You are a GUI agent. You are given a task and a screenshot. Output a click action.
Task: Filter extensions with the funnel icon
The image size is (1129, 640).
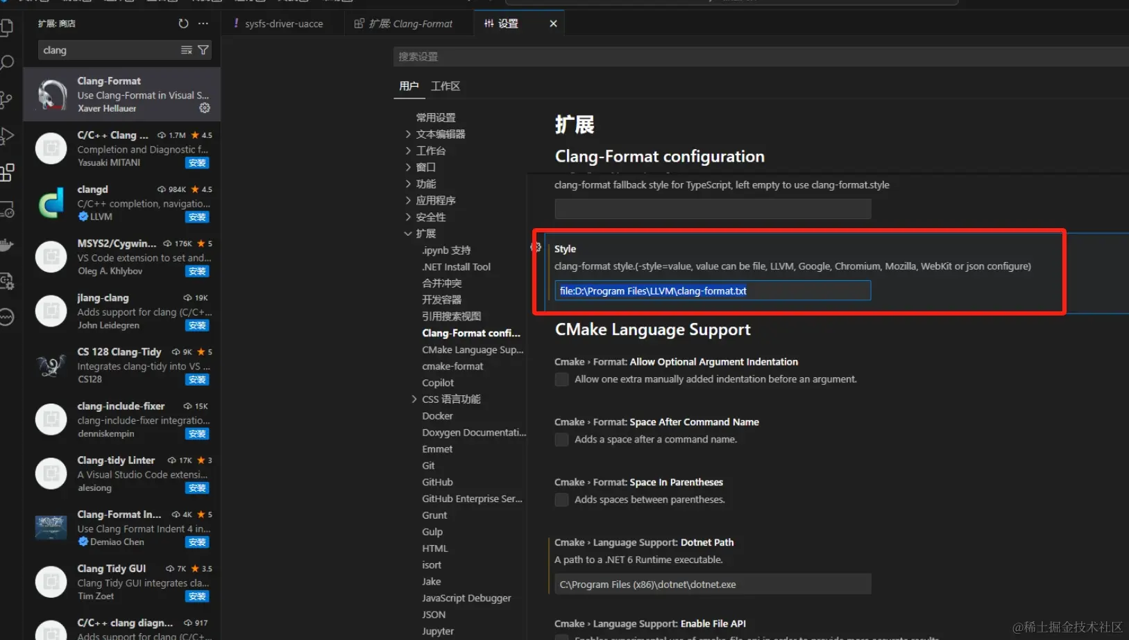[203, 50]
